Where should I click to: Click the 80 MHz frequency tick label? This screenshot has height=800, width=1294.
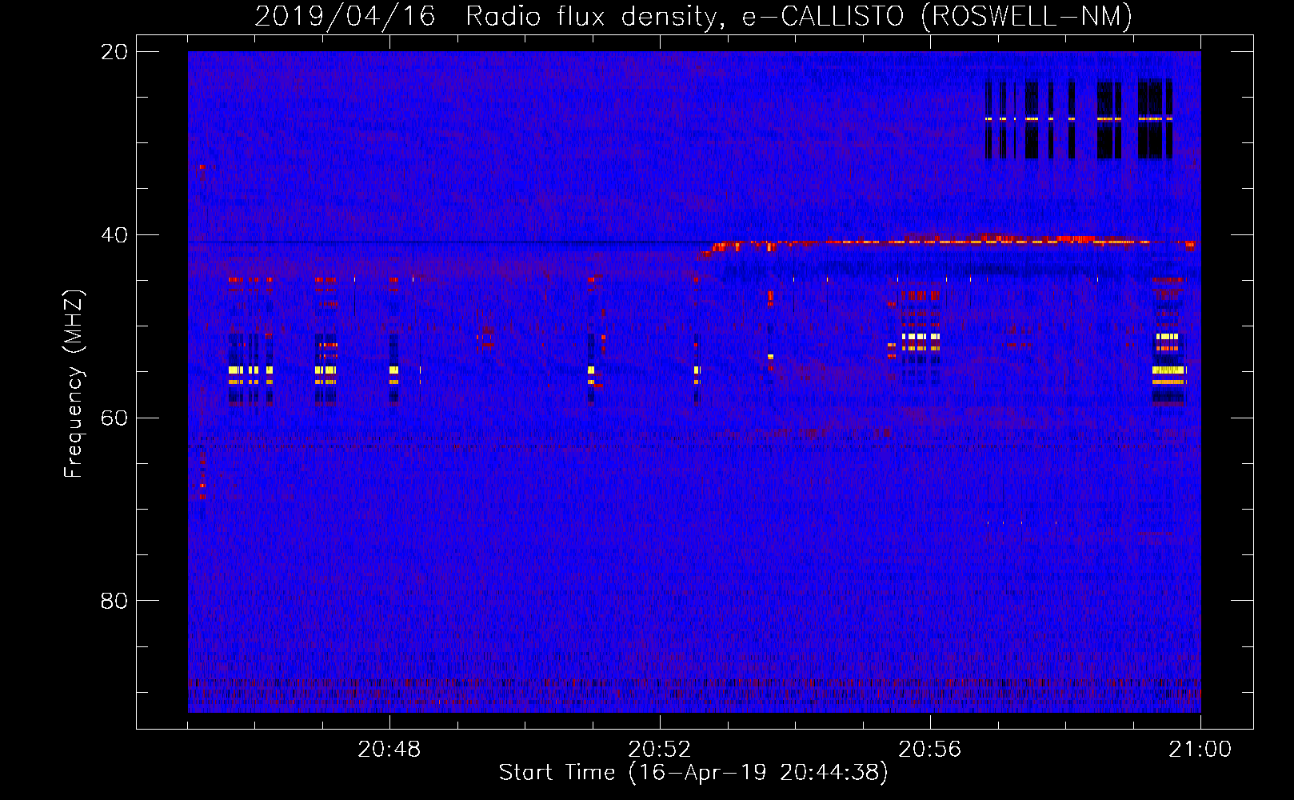[114, 601]
